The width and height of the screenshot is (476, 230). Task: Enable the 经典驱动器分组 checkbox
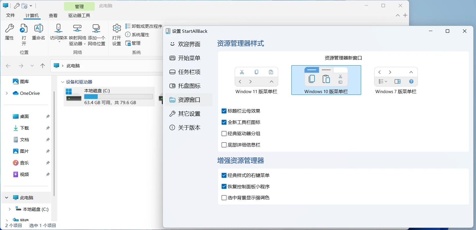(224, 134)
